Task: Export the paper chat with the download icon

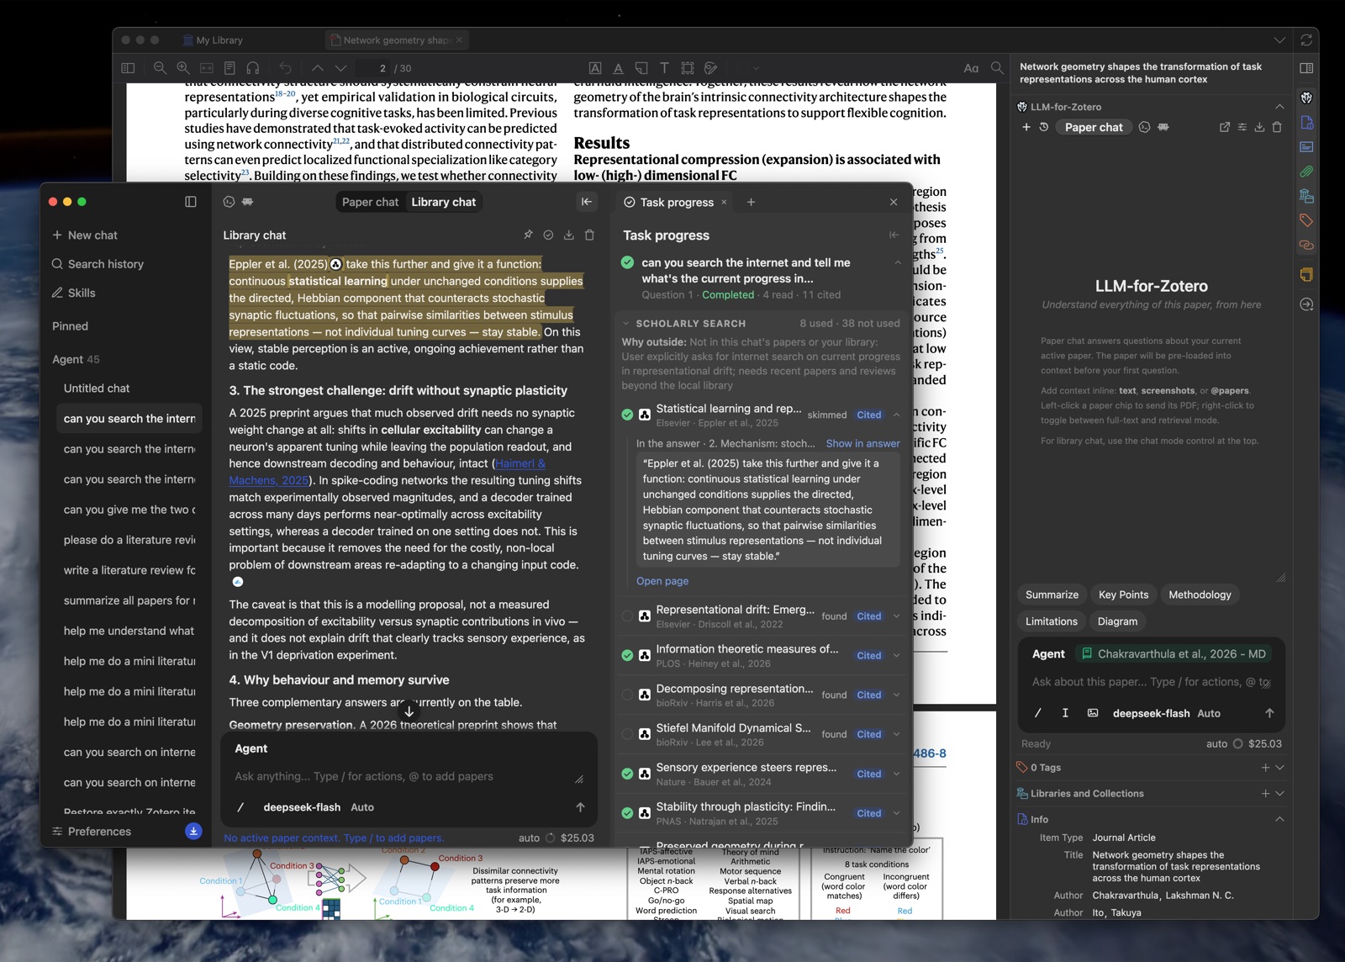Action: pyautogui.click(x=1259, y=127)
